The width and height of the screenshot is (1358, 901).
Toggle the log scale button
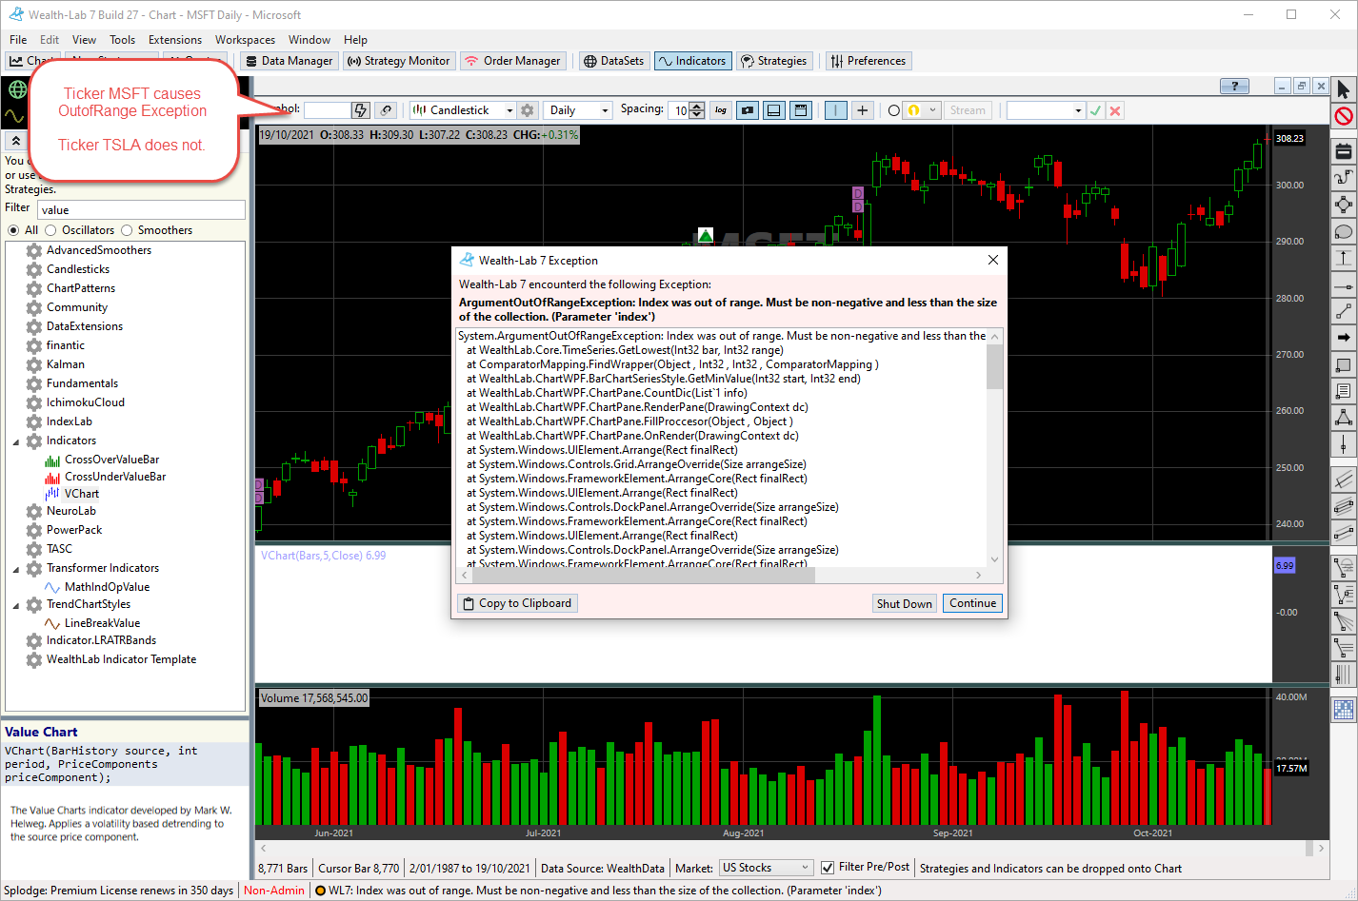pyautogui.click(x=721, y=110)
